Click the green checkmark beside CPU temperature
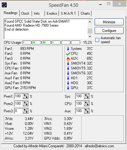The image size is (127, 150). click(x=68, y=54)
